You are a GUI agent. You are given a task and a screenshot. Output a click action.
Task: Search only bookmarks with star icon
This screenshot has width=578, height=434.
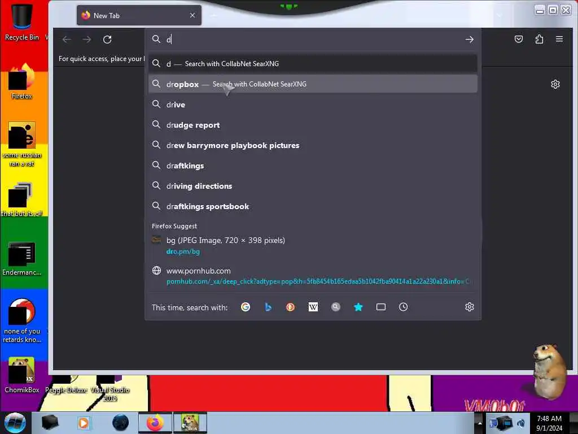click(358, 307)
